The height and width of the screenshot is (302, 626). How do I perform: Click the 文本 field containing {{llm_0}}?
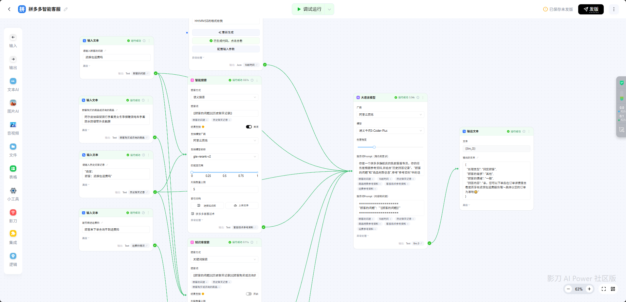point(496,149)
